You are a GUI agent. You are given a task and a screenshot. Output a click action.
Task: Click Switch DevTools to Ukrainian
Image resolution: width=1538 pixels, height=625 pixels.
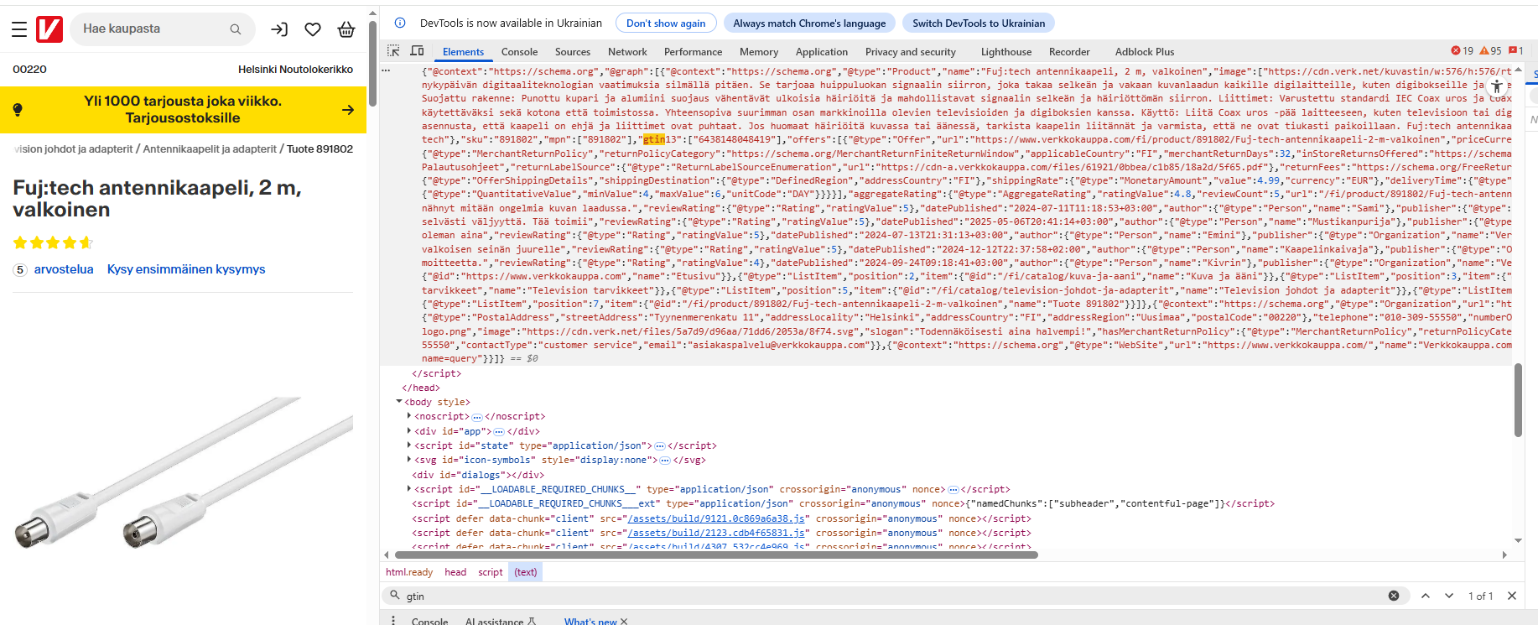coord(979,23)
